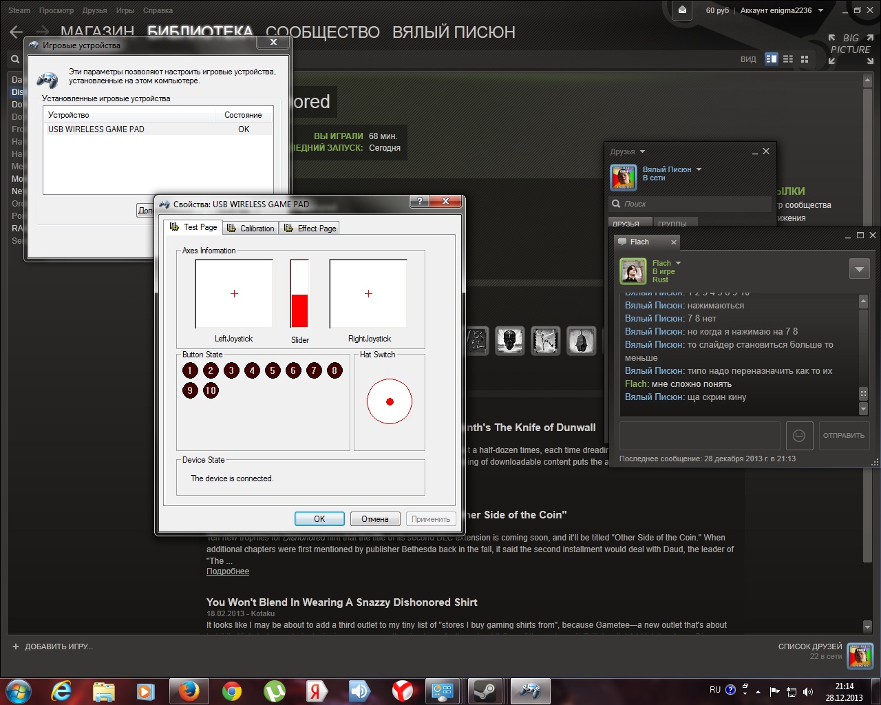The height and width of the screenshot is (705, 881).
Task: Open uTorrent from the taskbar
Action: pyautogui.click(x=275, y=691)
